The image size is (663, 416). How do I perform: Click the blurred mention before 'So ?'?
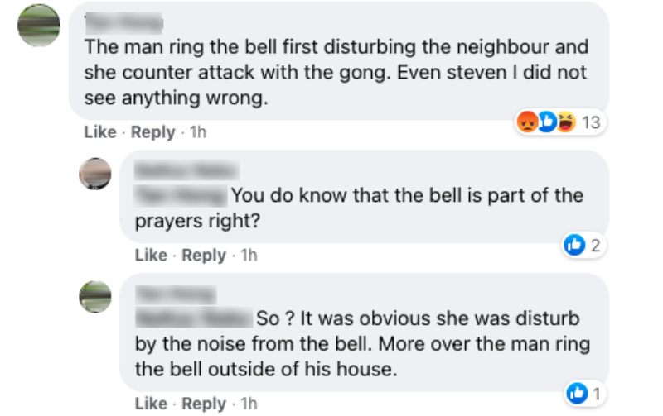click(192, 318)
